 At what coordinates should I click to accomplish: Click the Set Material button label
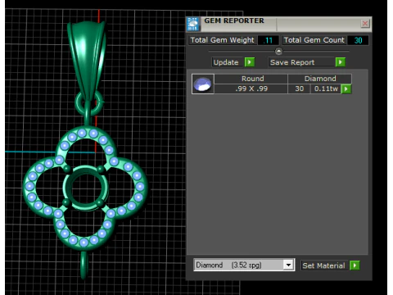click(323, 265)
